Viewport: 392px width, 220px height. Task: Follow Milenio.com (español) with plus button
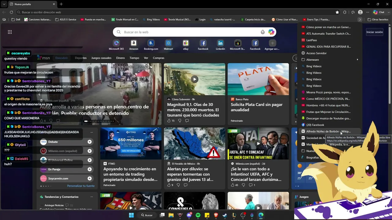89,151
